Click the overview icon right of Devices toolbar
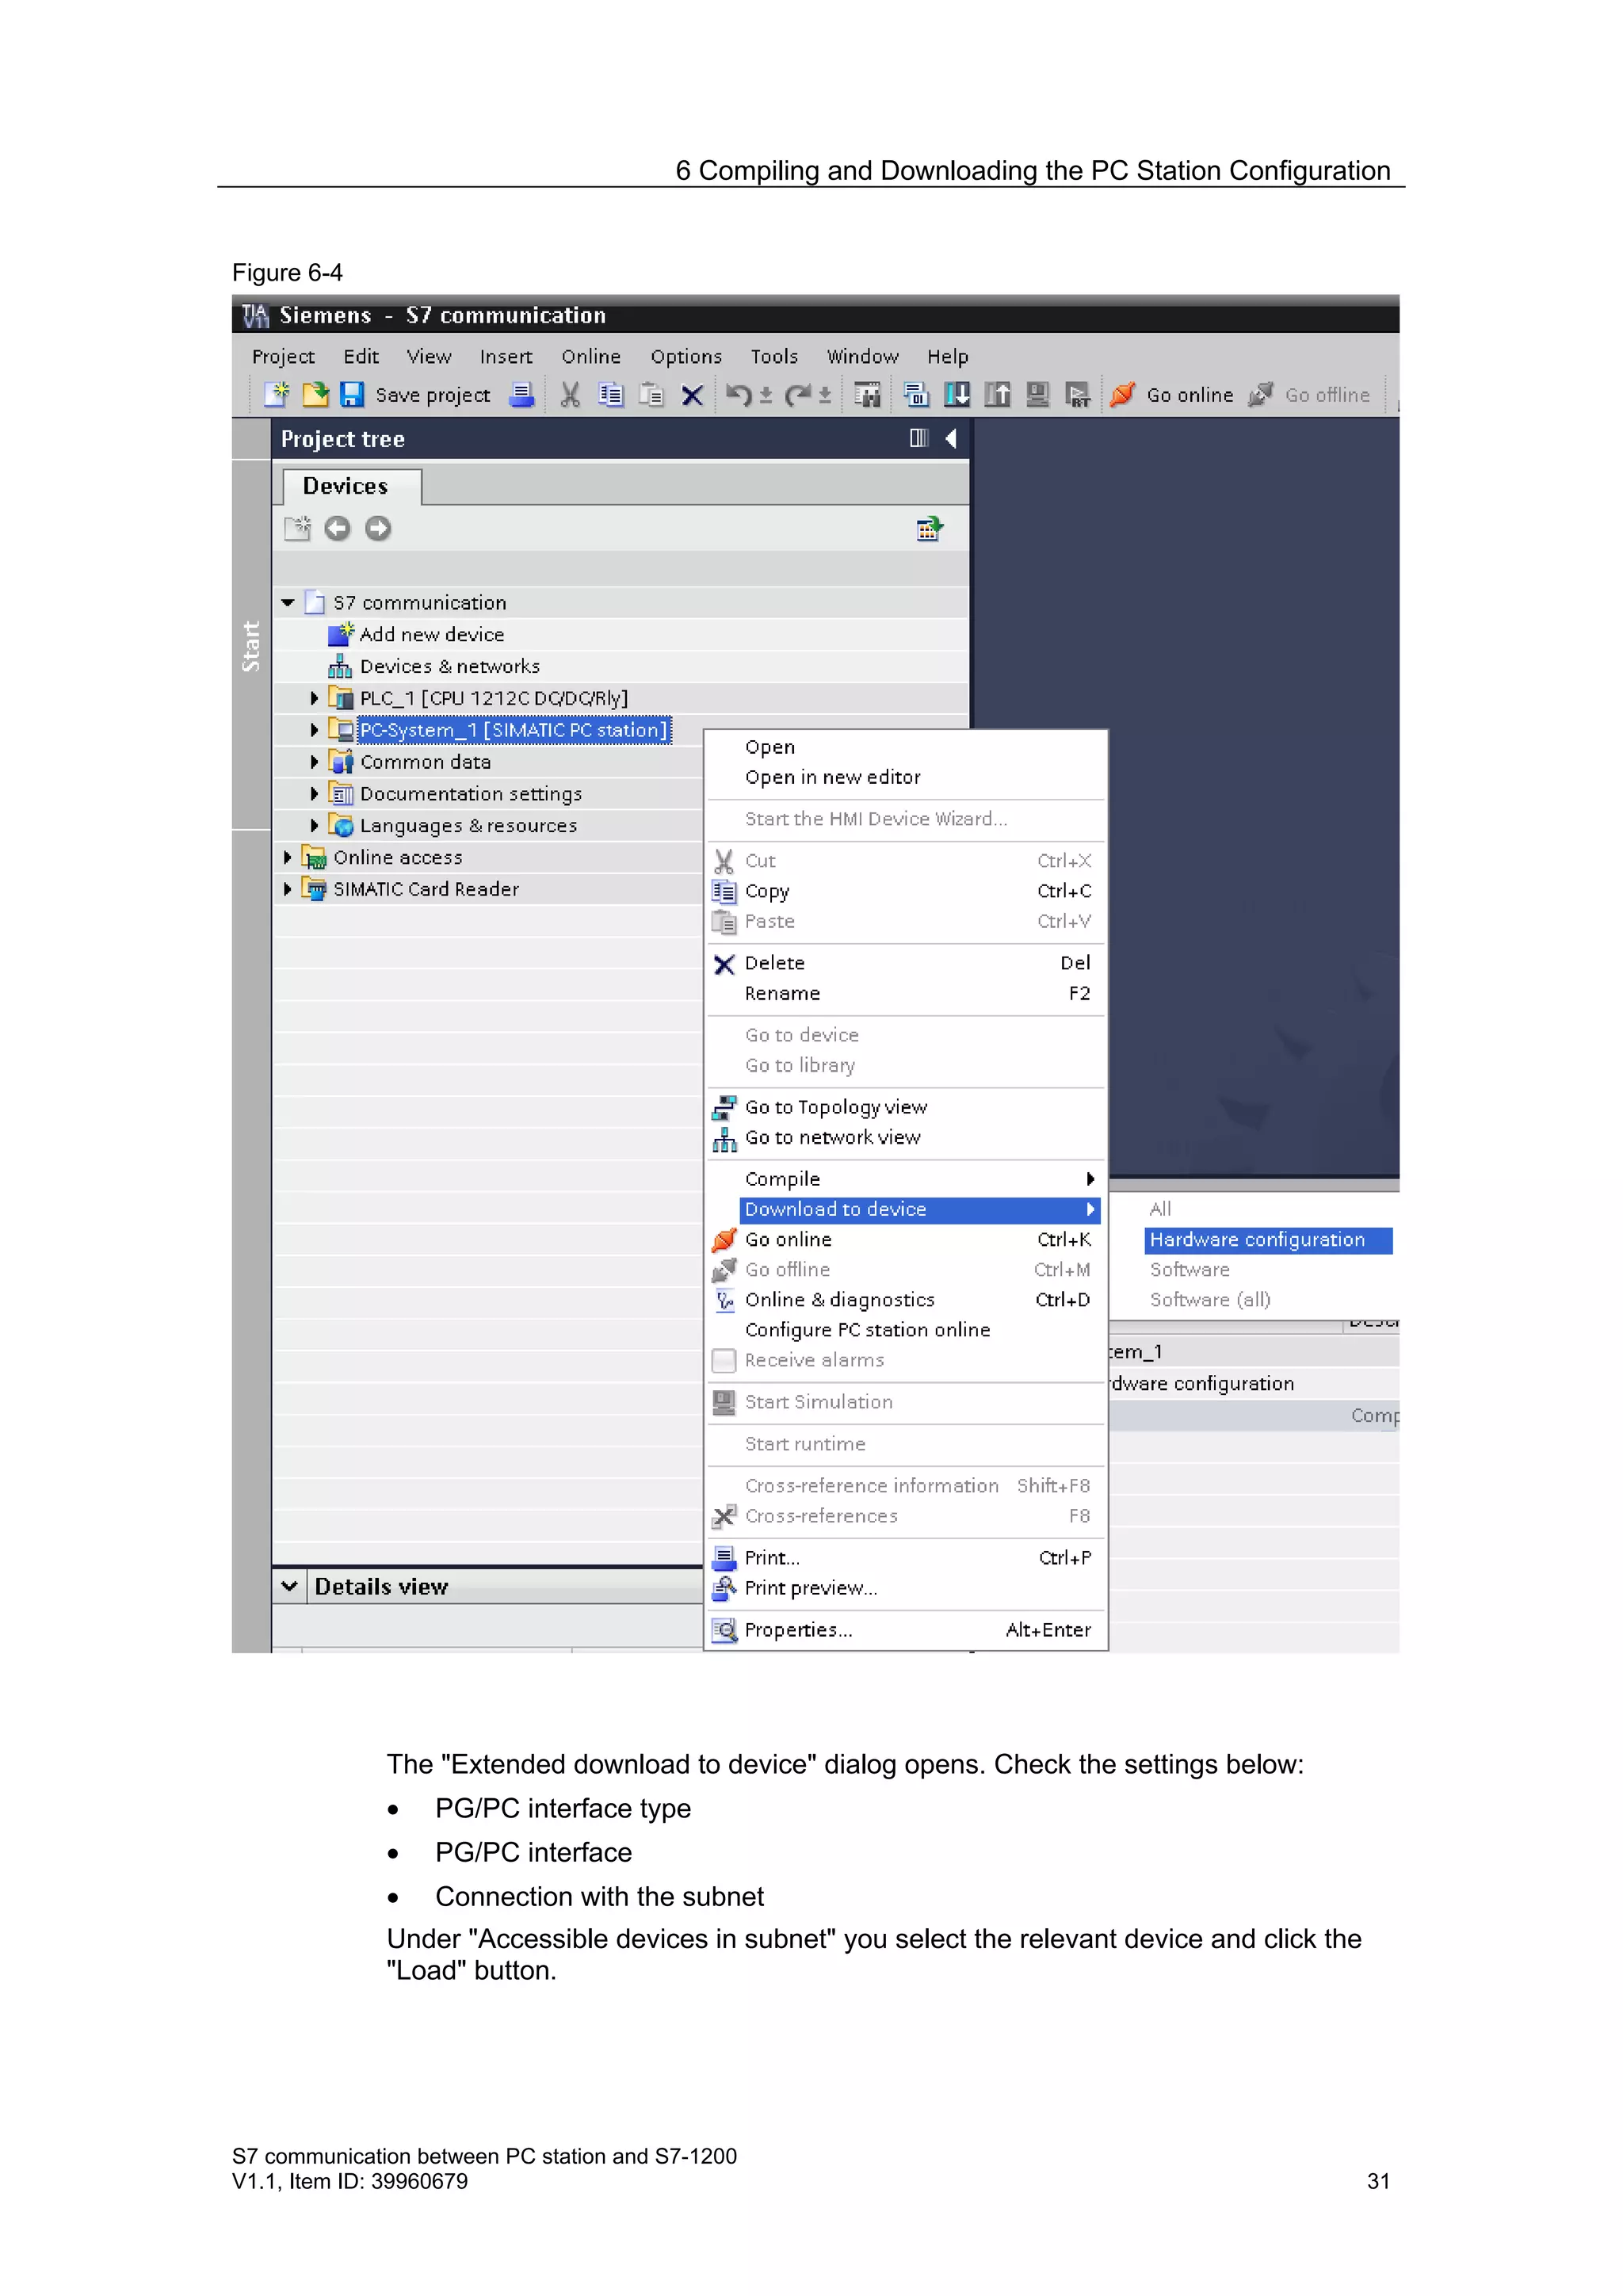This screenshot has width=1623, height=2296. 930,528
